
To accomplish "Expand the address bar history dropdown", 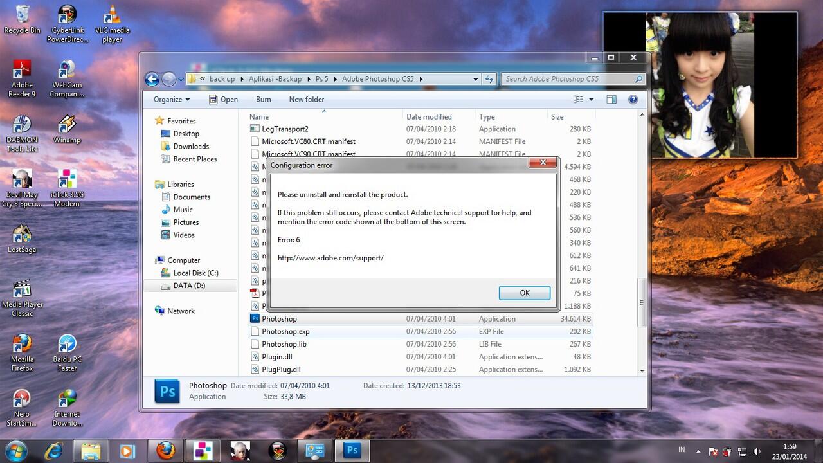I will [475, 79].
